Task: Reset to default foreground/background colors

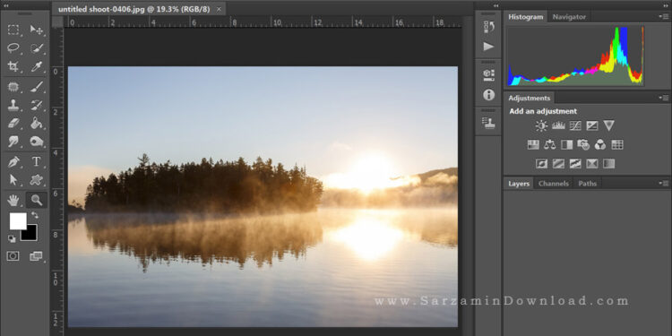Action: 13,238
